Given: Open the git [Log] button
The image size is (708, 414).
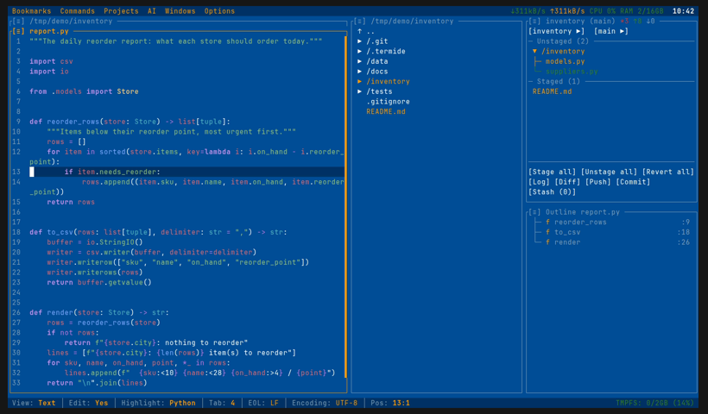Looking at the screenshot, I should [x=539, y=182].
